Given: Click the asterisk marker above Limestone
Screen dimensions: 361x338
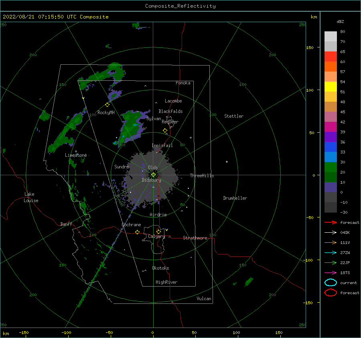Looking at the screenshot, I should click(76, 152).
